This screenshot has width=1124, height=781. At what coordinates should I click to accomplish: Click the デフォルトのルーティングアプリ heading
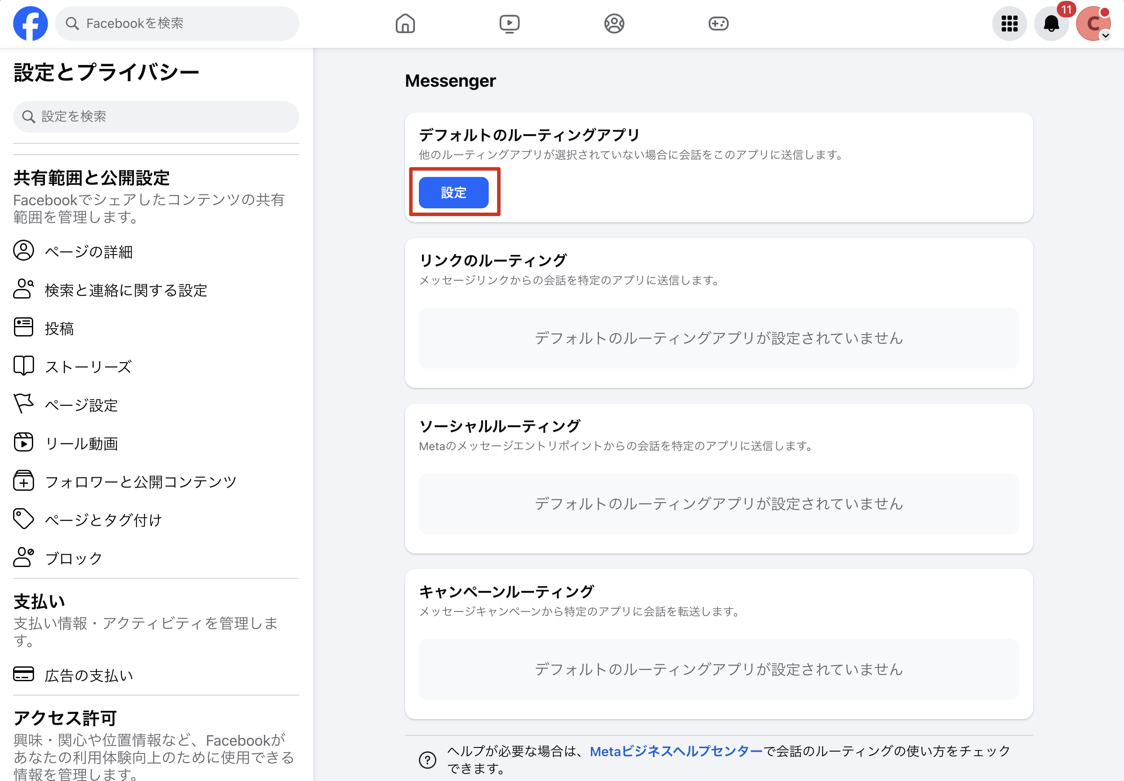click(529, 135)
